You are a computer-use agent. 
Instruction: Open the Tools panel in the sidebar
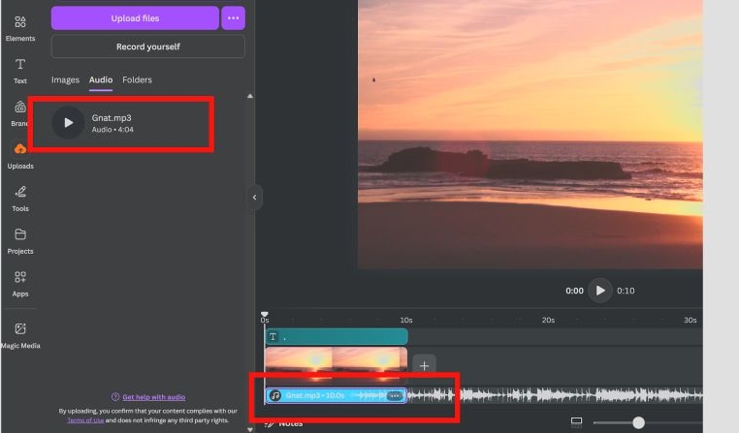(x=20, y=199)
